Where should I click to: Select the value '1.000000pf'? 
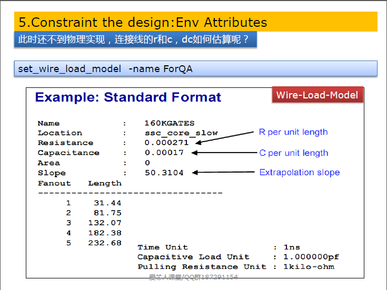coord(311,257)
